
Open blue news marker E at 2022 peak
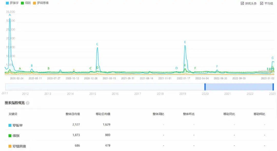[185, 42]
